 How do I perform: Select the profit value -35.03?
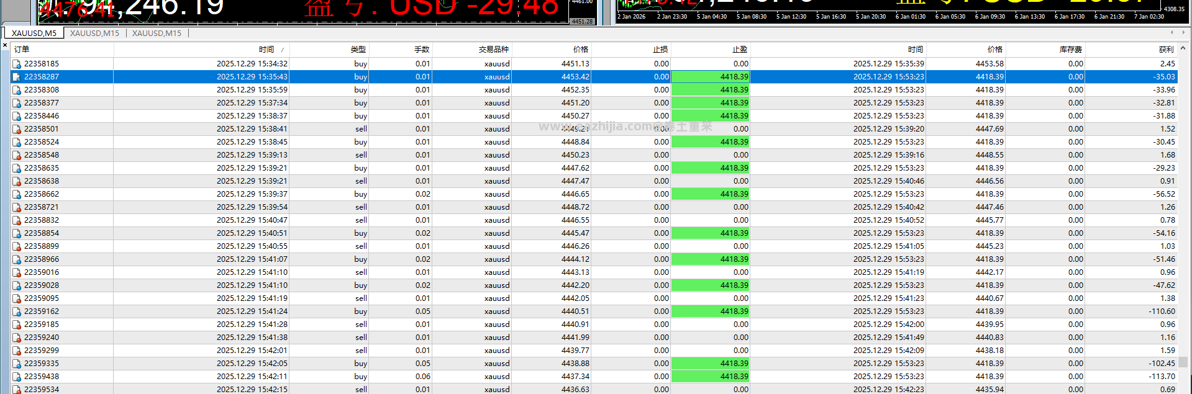click(1164, 77)
